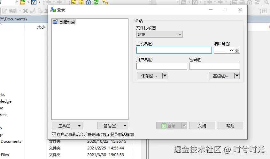Decrease port number with the down spinner arrow

point(237,51)
